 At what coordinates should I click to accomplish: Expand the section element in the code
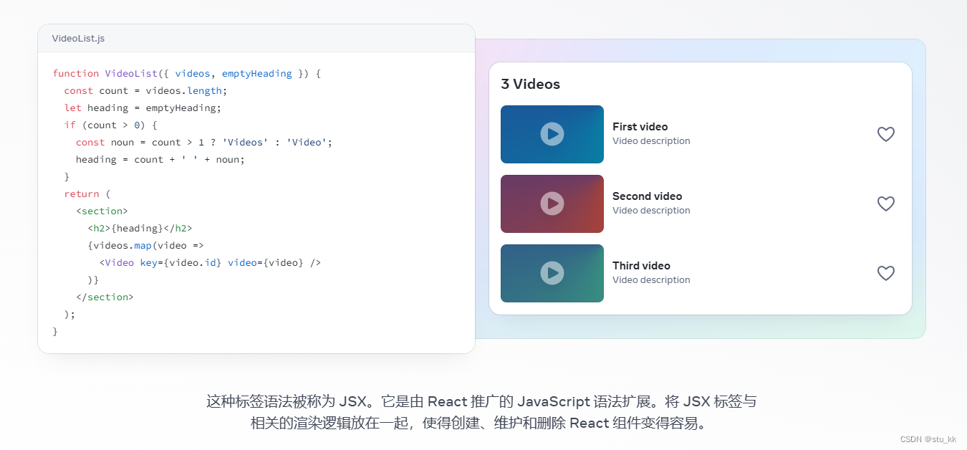coord(102,211)
